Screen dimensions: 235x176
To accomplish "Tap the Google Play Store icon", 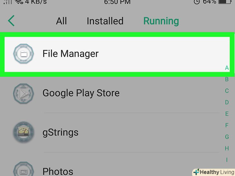I will coord(23,93).
